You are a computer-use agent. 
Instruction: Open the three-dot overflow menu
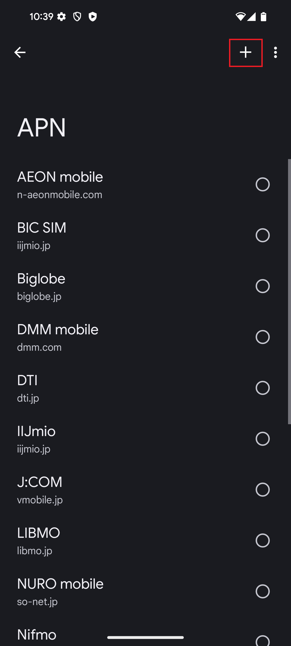pos(275,52)
